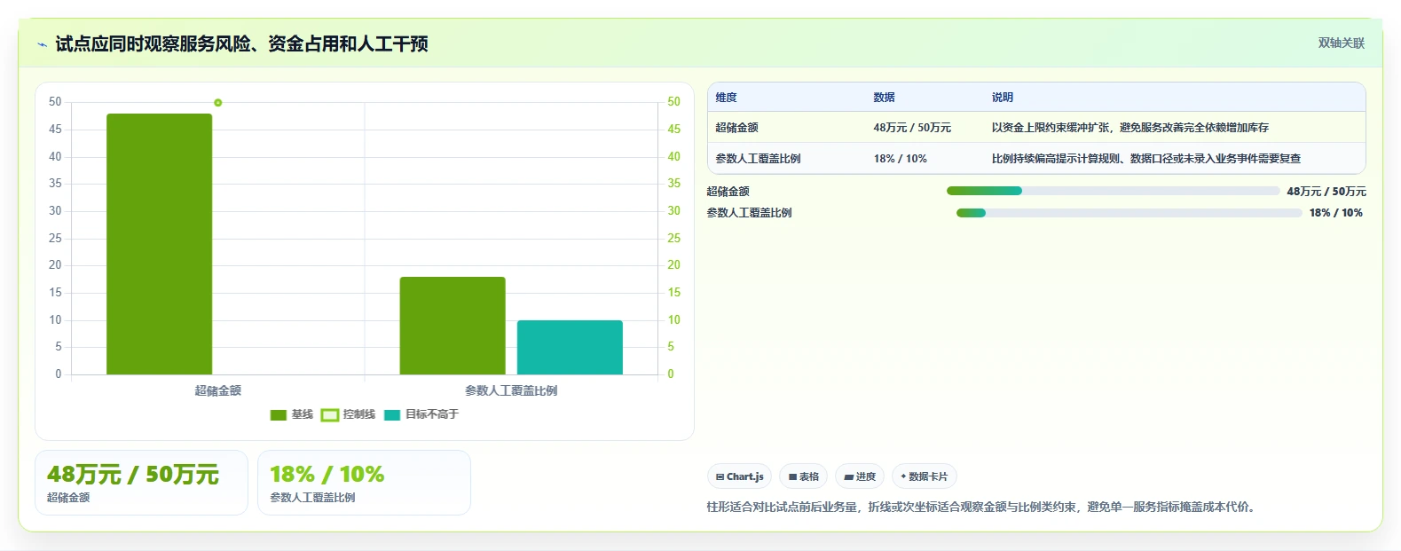This screenshot has height=551, width=1401.
Task: Click the 以资金上限约束缓冲扩张 description cell
Action: pyautogui.click(x=1130, y=128)
